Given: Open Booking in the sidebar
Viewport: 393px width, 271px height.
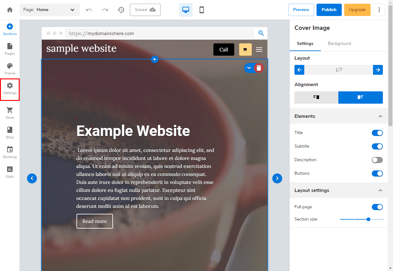Looking at the screenshot, I should point(10,153).
